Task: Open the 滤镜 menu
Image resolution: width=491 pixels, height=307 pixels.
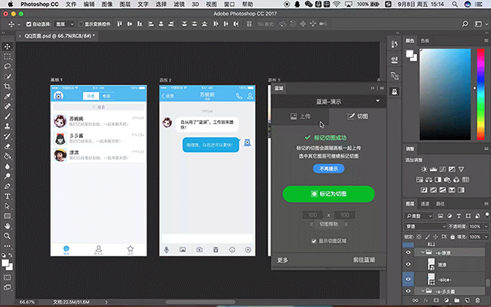Action: pyautogui.click(x=179, y=4)
